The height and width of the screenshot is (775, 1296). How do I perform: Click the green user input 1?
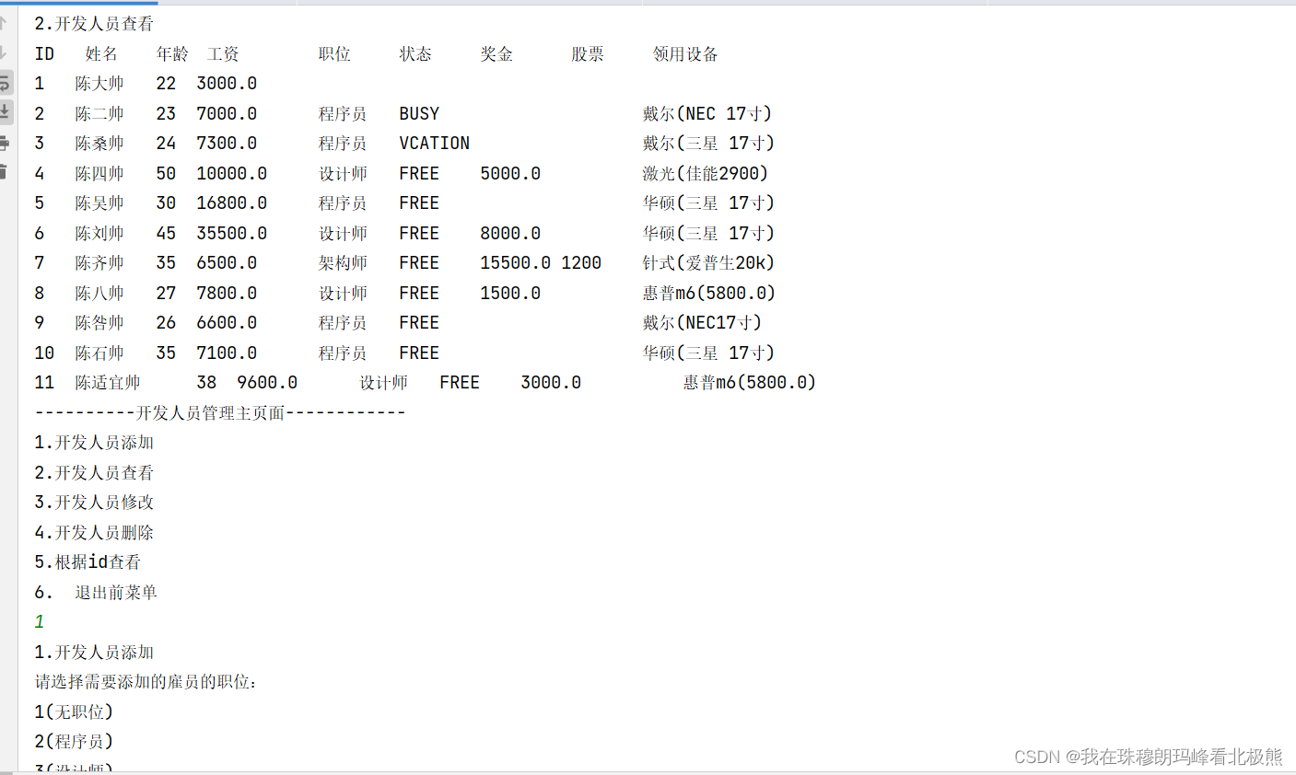(40, 621)
